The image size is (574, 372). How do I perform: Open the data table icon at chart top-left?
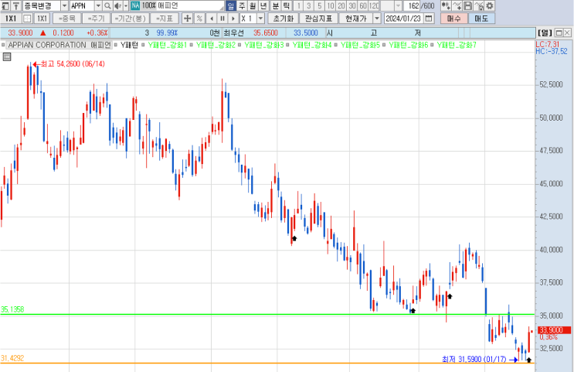click(7, 56)
